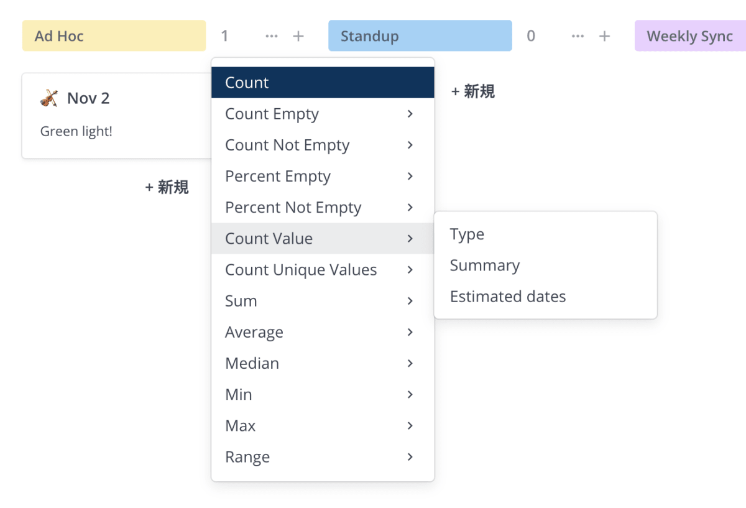The image size is (746, 508).
Task: Select Percent Not Empty from the menu
Action: coord(293,207)
